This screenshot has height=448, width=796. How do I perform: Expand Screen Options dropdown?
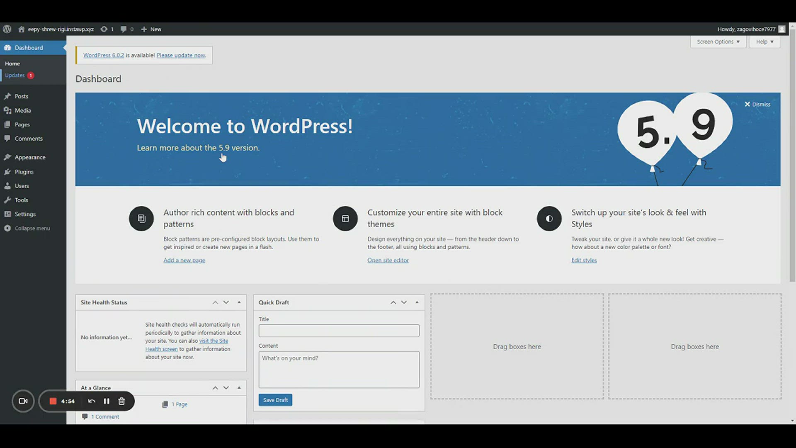pyautogui.click(x=718, y=41)
